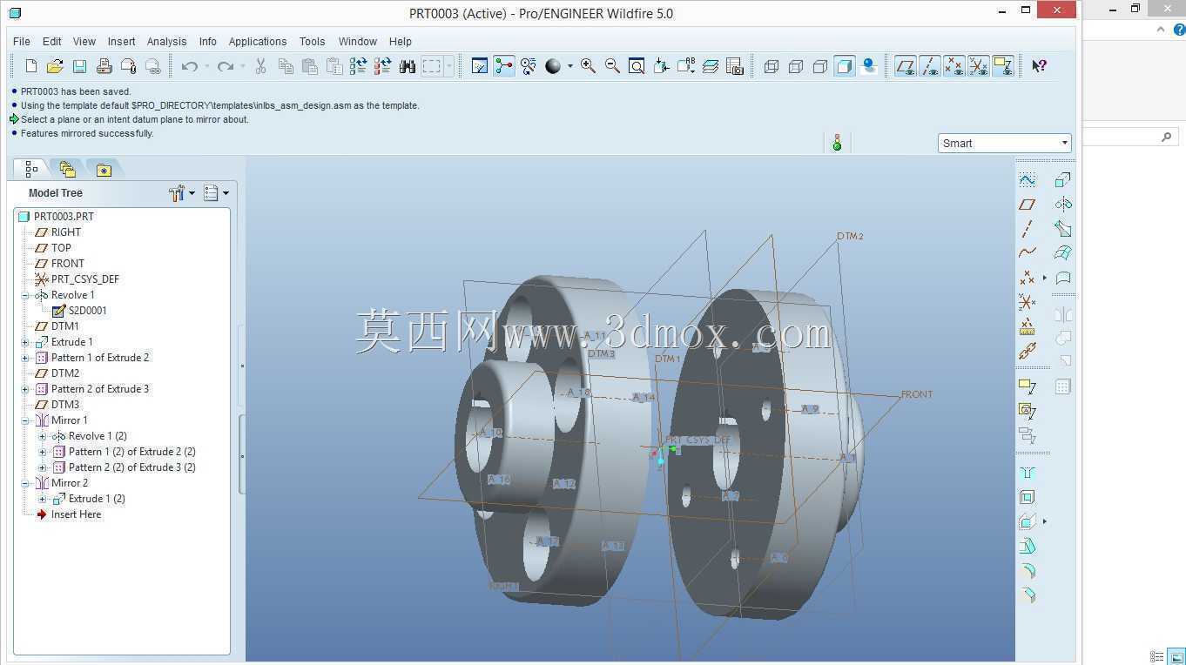Open the Insert menu

(x=121, y=41)
